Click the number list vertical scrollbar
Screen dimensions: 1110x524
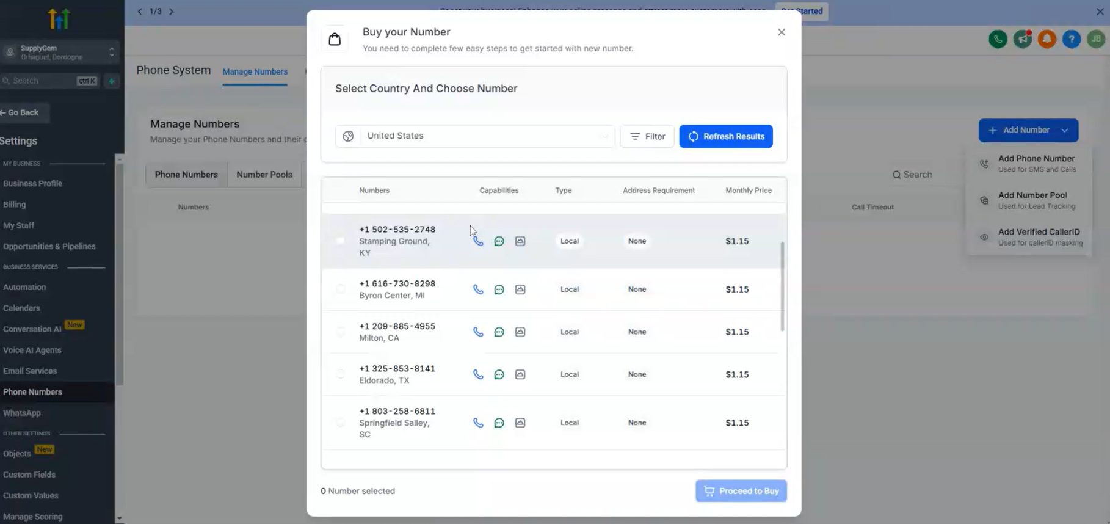click(782, 287)
